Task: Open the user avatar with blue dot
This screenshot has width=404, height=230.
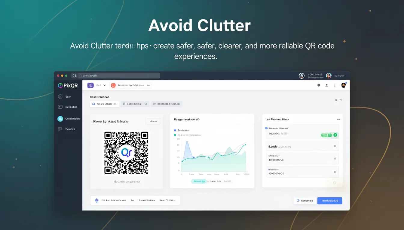Action: point(344,85)
